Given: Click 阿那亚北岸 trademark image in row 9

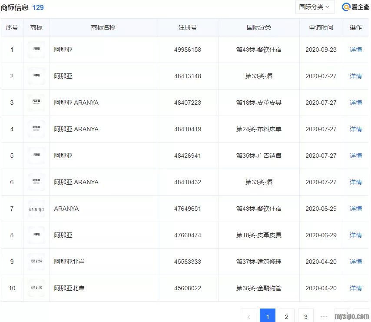Looking at the screenshot, I should 36,262.
